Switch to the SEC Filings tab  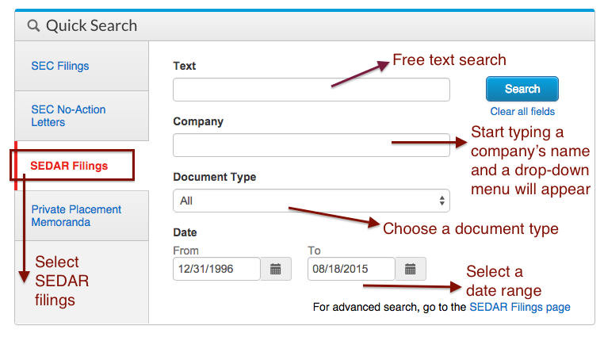60,66
